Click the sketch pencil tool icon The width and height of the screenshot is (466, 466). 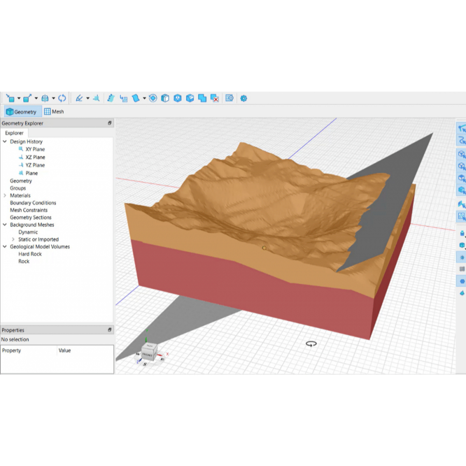click(x=79, y=98)
